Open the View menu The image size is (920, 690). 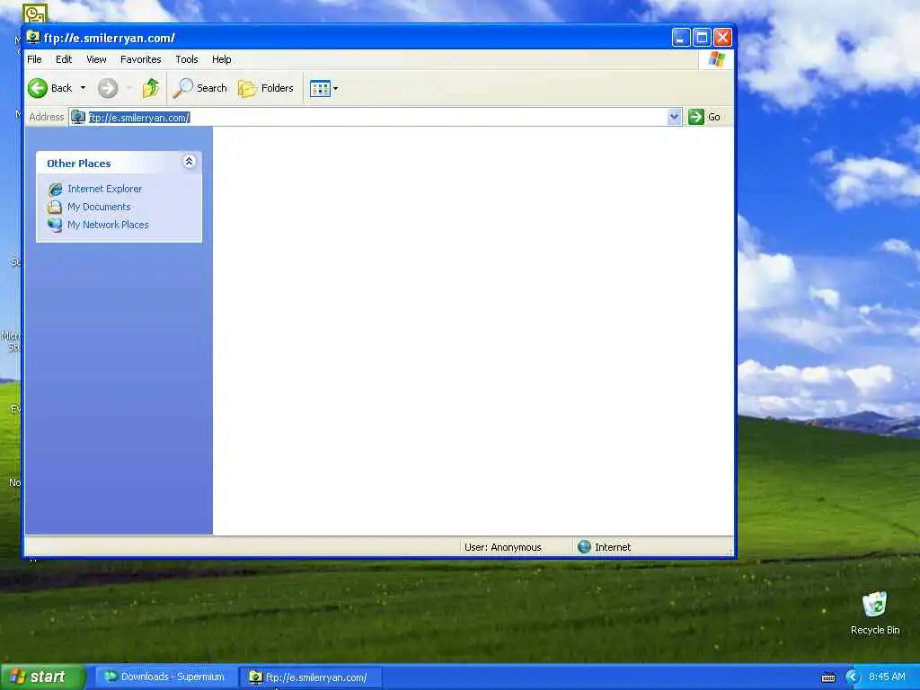click(96, 59)
